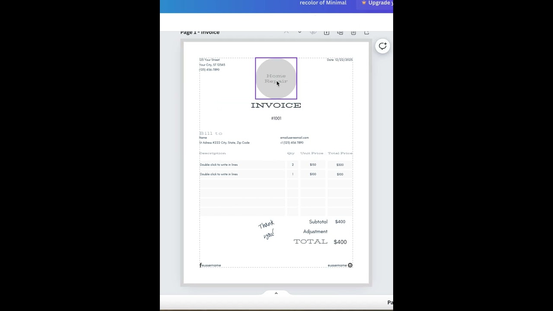Select the Adjustment label
Image resolution: width=553 pixels, height=311 pixels.
pos(315,232)
